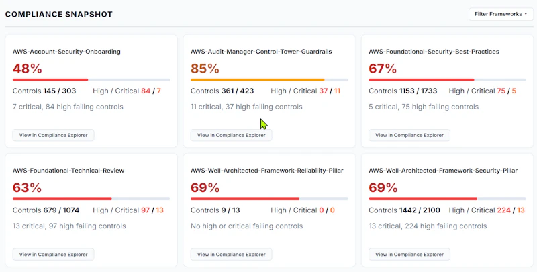The width and height of the screenshot is (537, 272).
Task: Open the Filter Frameworks dropdown
Action: click(x=501, y=14)
